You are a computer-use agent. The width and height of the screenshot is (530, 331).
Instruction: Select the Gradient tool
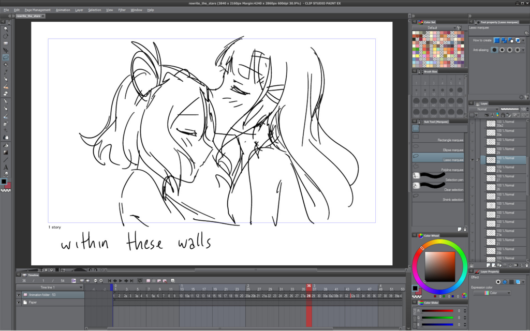point(6,153)
